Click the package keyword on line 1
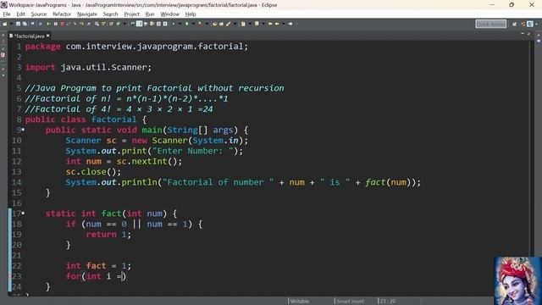Image resolution: width=542 pixels, height=305 pixels. [x=43, y=47]
